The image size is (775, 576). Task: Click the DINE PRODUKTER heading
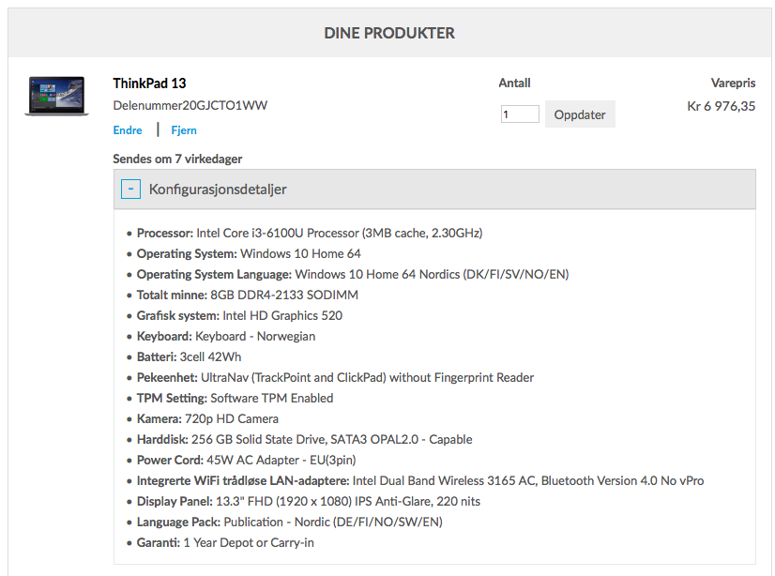[389, 33]
